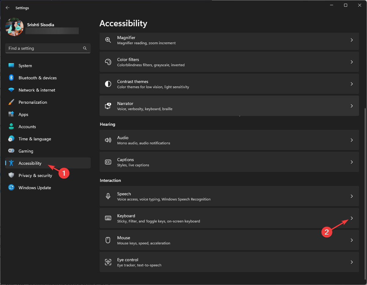The image size is (367, 285).
Task: Expand Mouse settings using the chevron
Action: coord(352,240)
